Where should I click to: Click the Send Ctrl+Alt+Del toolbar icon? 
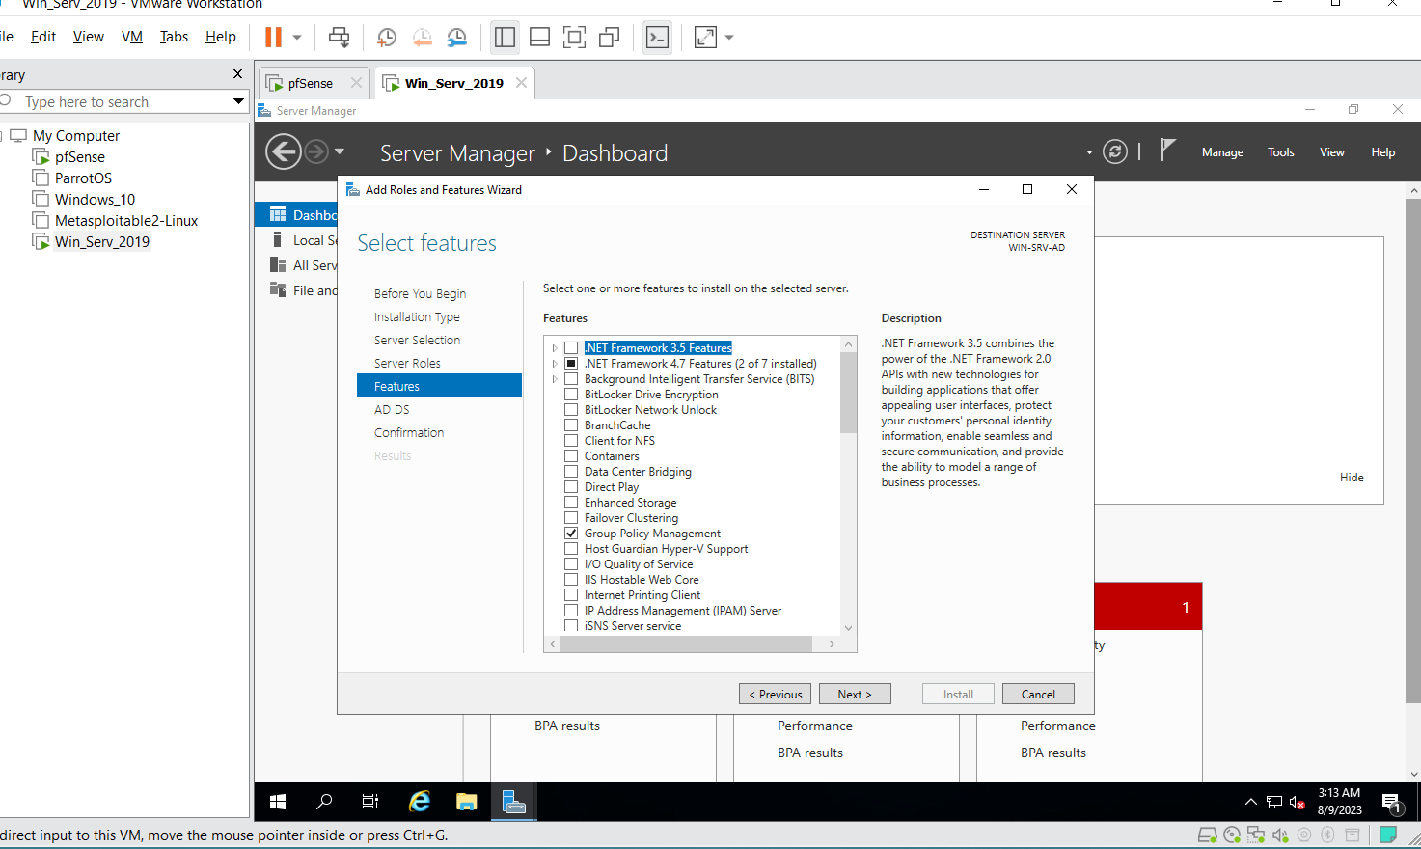(339, 38)
